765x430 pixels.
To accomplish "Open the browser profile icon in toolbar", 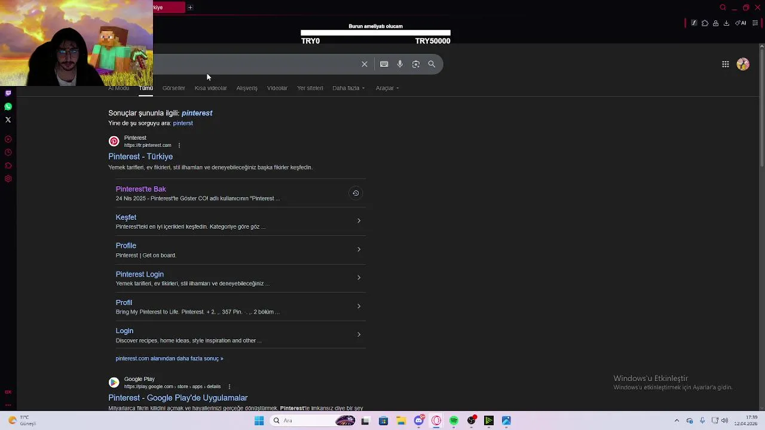I will click(715, 23).
